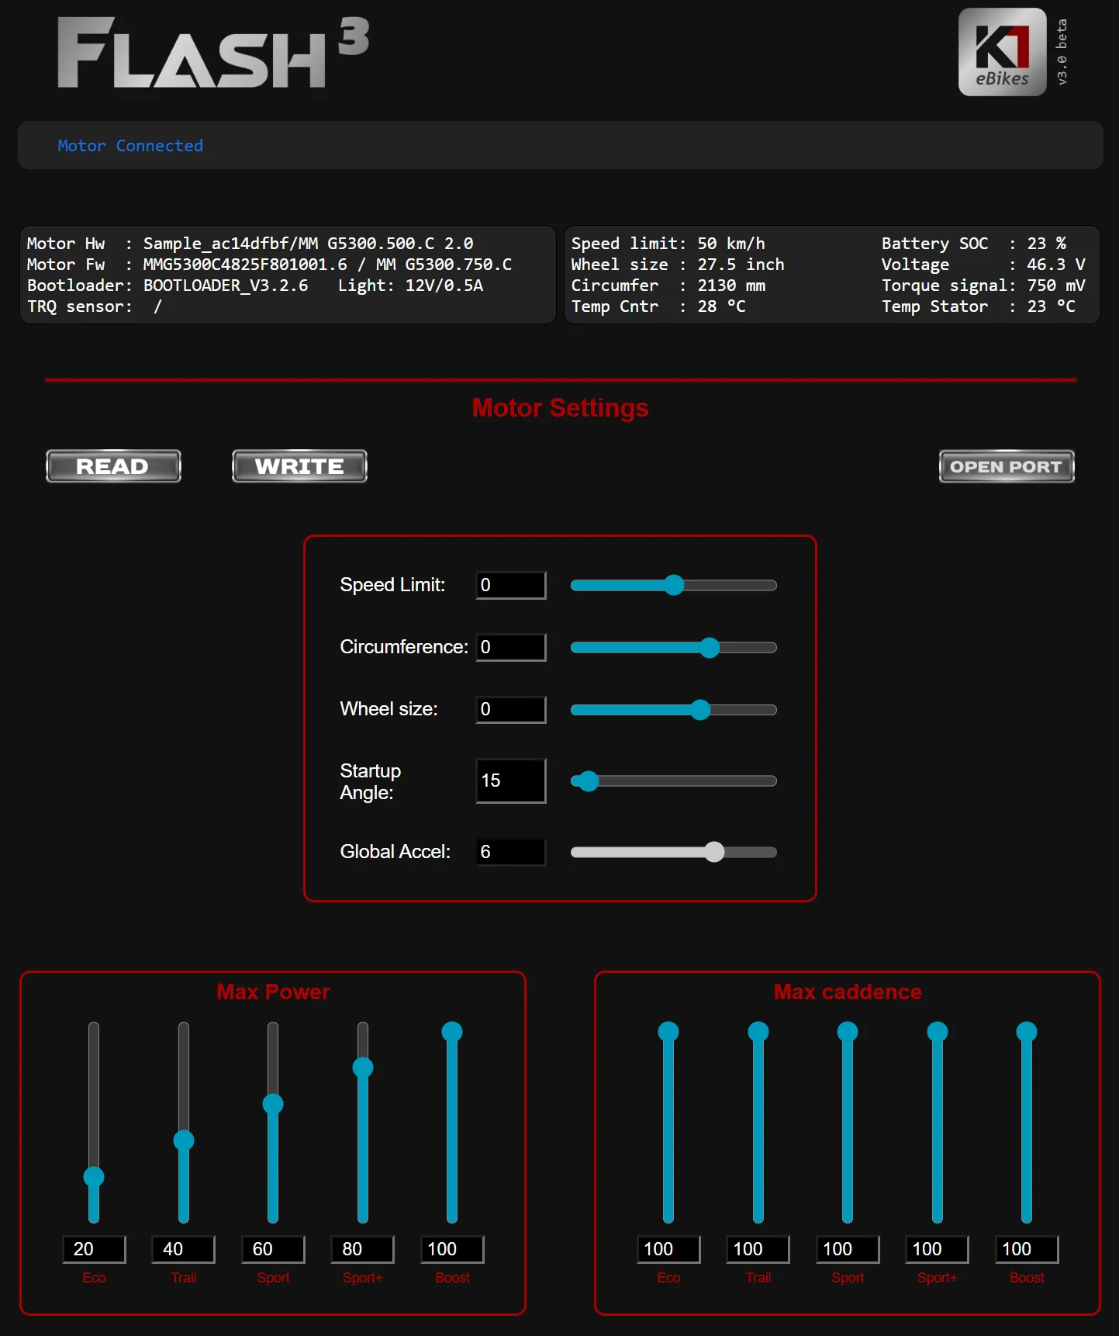Focus the Global Accel input field
The height and width of the screenshot is (1336, 1119).
click(x=511, y=852)
